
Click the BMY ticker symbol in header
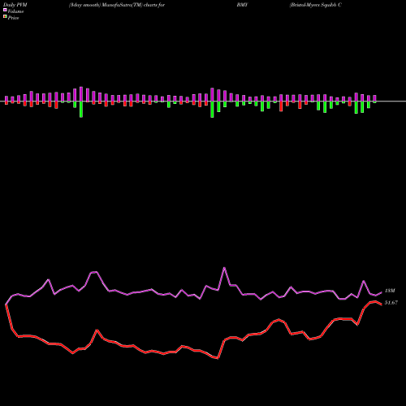(x=242, y=5)
